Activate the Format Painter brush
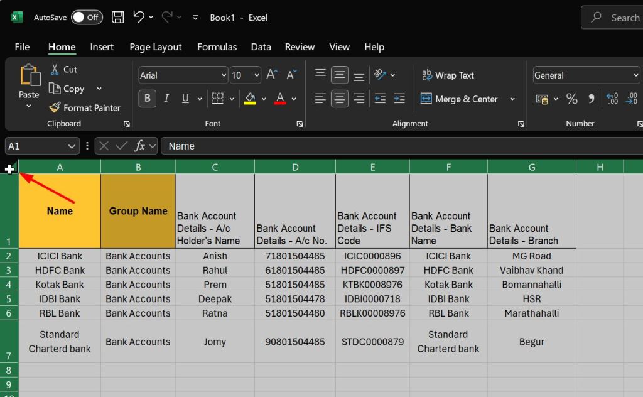The image size is (643, 397). pos(85,108)
